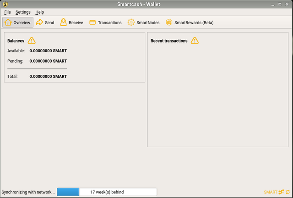Click the Available balance value
Viewport: 293px width, 198px height.
[x=48, y=51]
